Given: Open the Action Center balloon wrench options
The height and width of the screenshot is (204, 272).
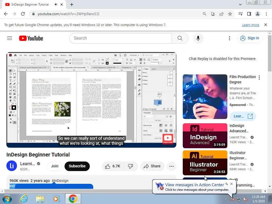Looking at the screenshot, I should click(x=227, y=184).
